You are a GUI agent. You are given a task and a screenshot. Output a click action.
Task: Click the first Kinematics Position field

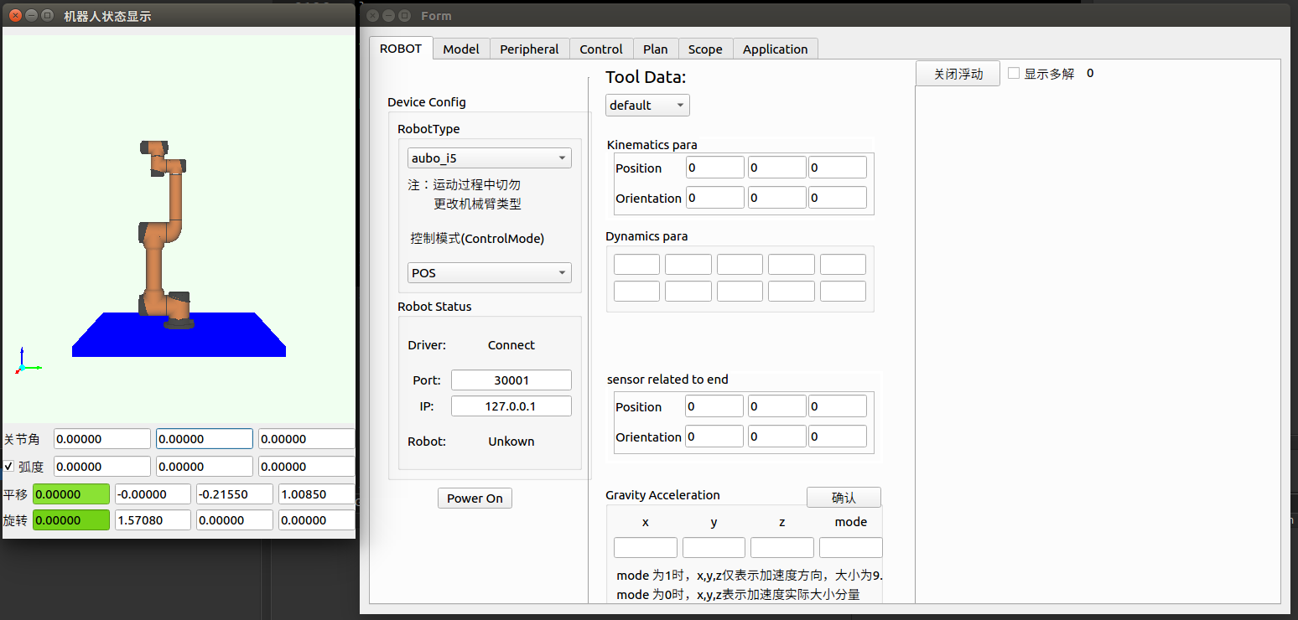click(715, 168)
